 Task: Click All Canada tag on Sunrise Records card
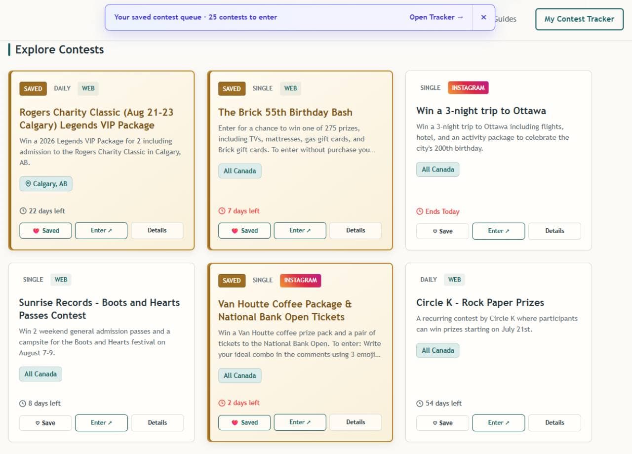40,374
